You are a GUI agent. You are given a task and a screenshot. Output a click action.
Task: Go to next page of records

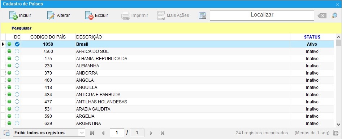pos(151,133)
